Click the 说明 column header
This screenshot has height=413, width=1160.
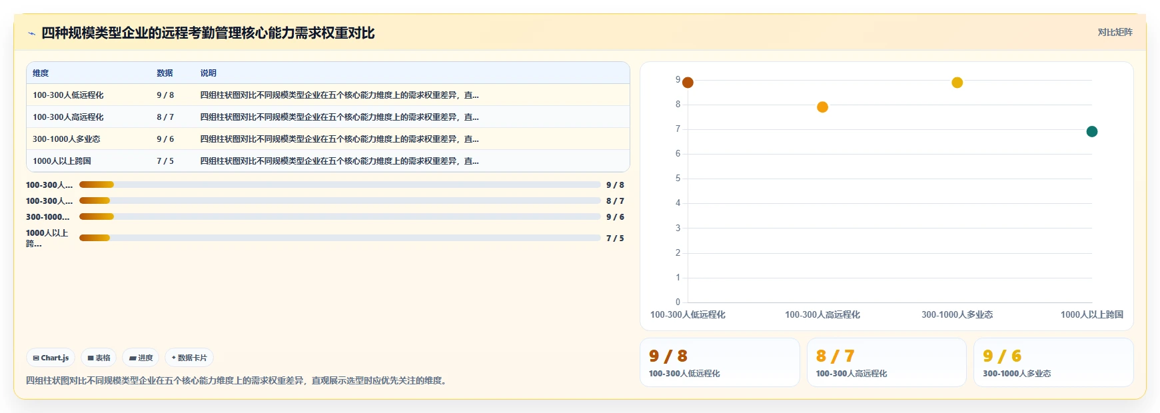click(209, 73)
